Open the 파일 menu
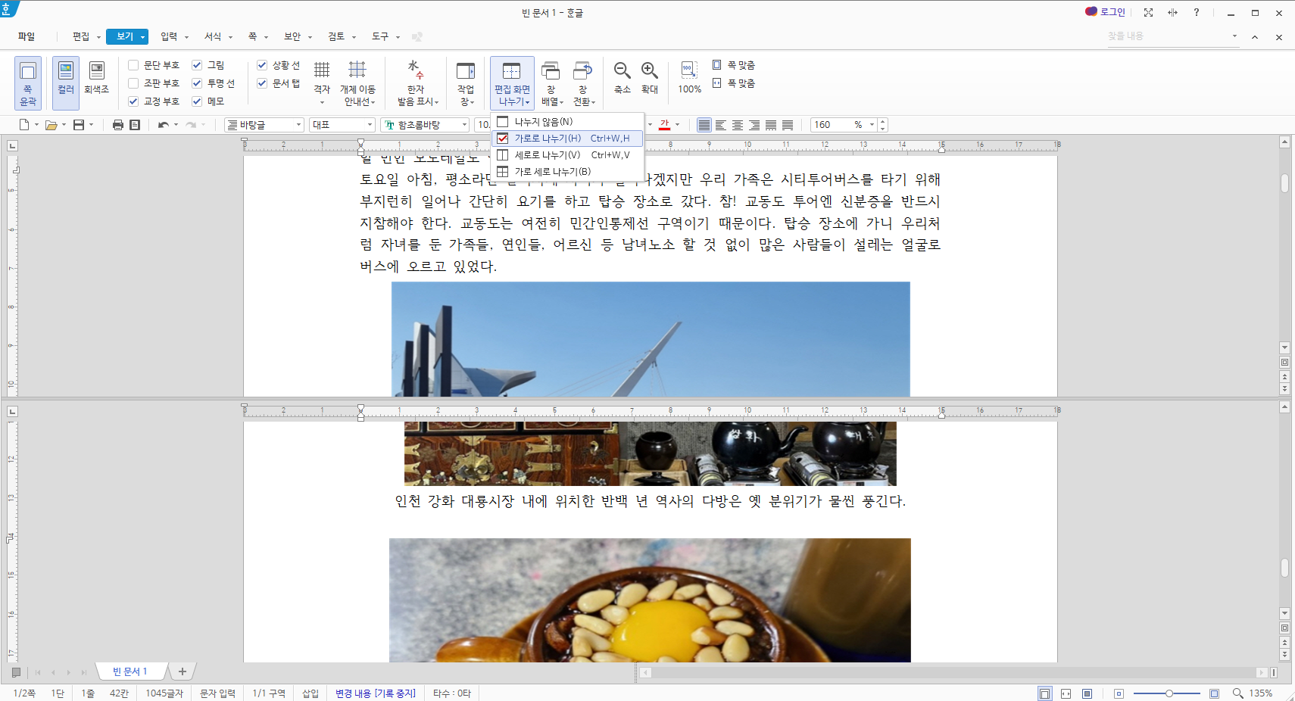This screenshot has height=701, width=1295. pyautogui.click(x=27, y=36)
